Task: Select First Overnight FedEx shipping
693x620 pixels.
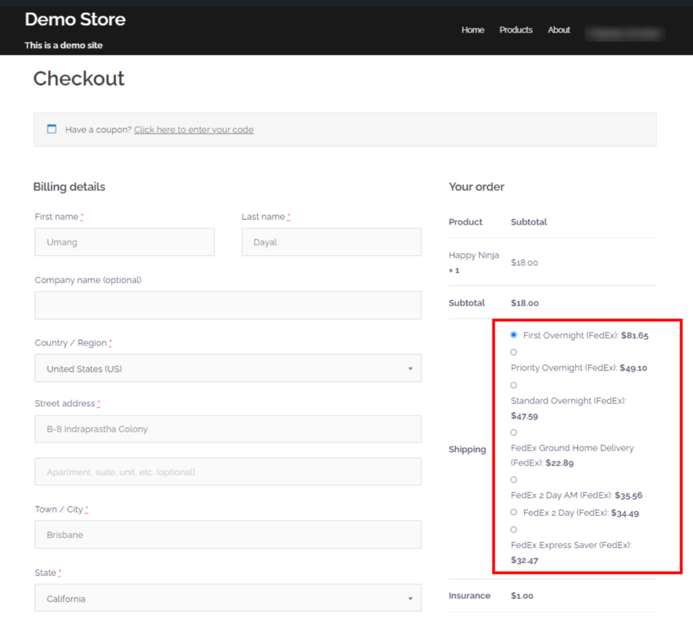Action: pyautogui.click(x=513, y=334)
